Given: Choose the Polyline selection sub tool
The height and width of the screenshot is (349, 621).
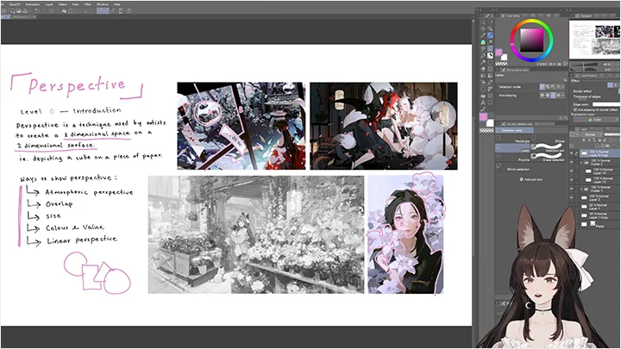Looking at the screenshot, I should (512, 158).
